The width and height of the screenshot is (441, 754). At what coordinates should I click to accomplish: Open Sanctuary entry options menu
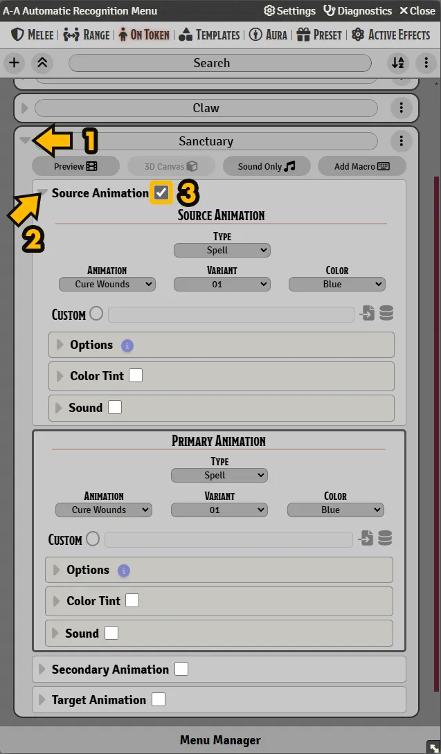click(401, 141)
